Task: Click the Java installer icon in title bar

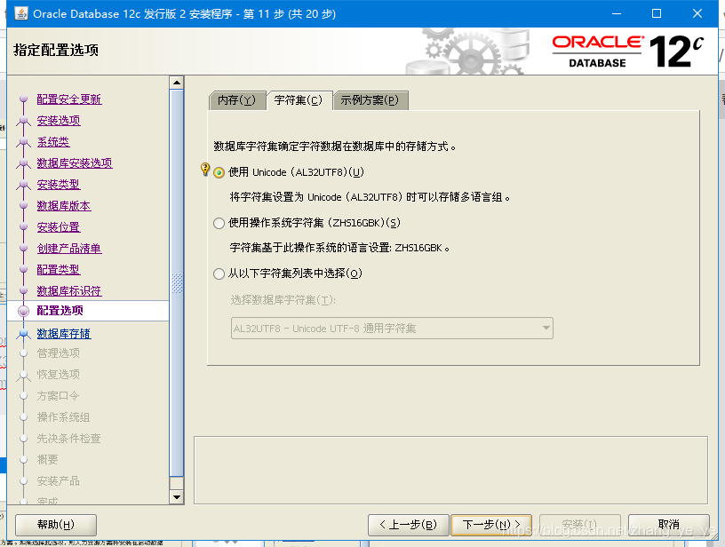Action: (x=21, y=13)
